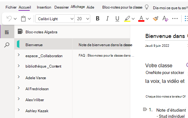The width and height of the screenshot is (188, 118).
Task: Expand the espace _Collaboration section group
Action: (19, 55)
